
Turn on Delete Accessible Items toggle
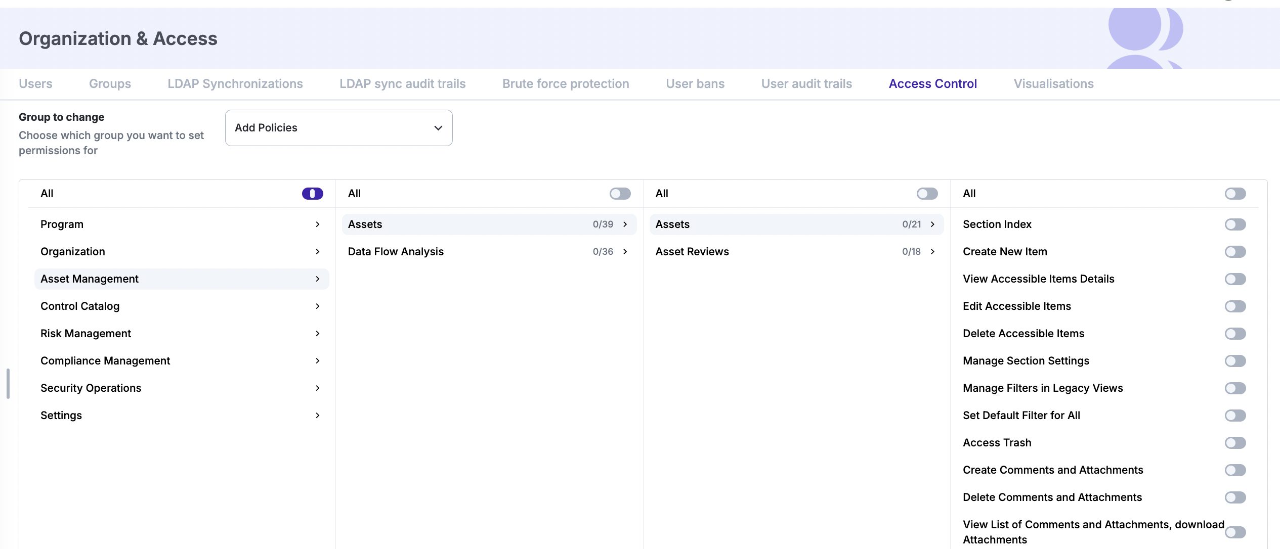pyautogui.click(x=1235, y=334)
